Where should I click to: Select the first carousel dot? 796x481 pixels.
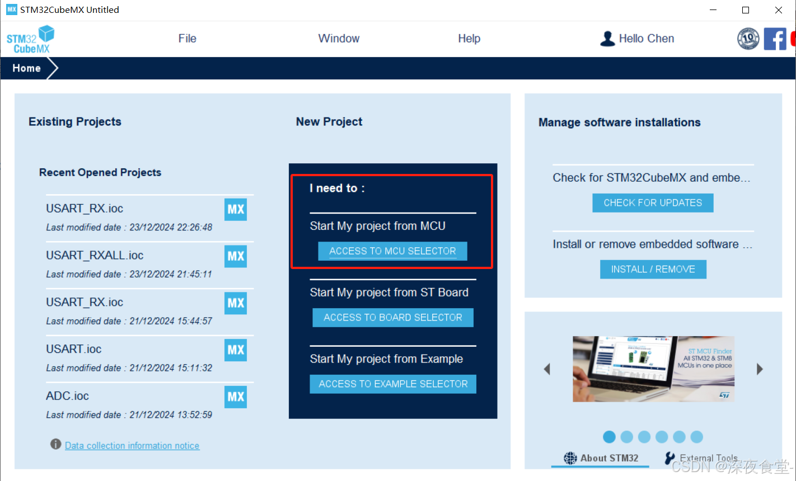(x=610, y=437)
